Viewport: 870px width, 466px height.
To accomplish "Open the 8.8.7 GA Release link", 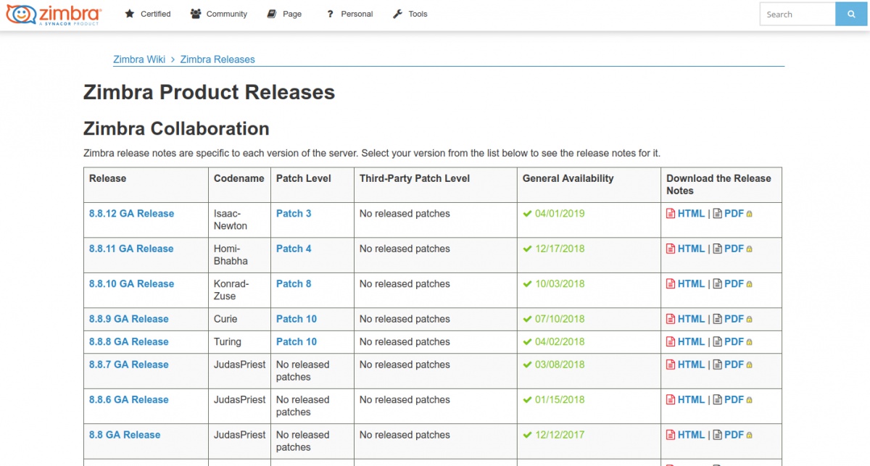I will coord(128,365).
